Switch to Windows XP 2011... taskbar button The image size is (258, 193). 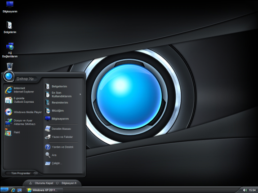pyautogui.click(x=45, y=190)
